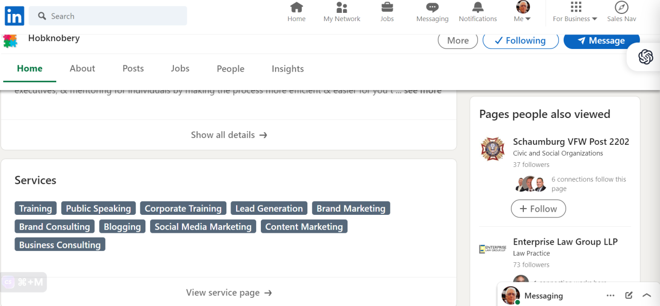Expand description with see more

[422, 91]
